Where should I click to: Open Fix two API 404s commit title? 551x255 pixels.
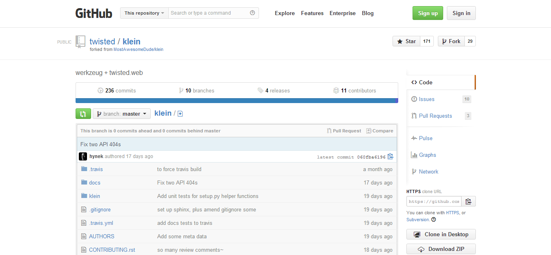(100, 144)
